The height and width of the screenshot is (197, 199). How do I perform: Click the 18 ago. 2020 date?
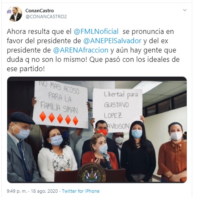(44, 191)
